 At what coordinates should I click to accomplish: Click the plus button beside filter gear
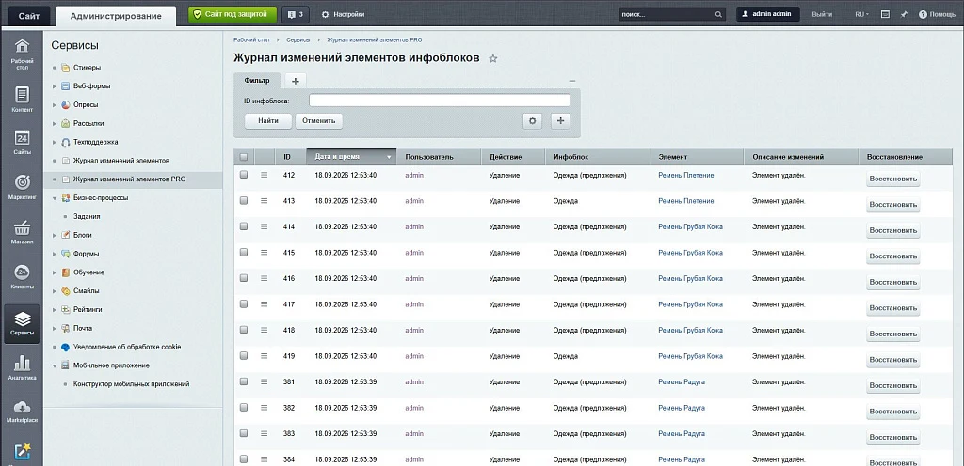tap(560, 121)
